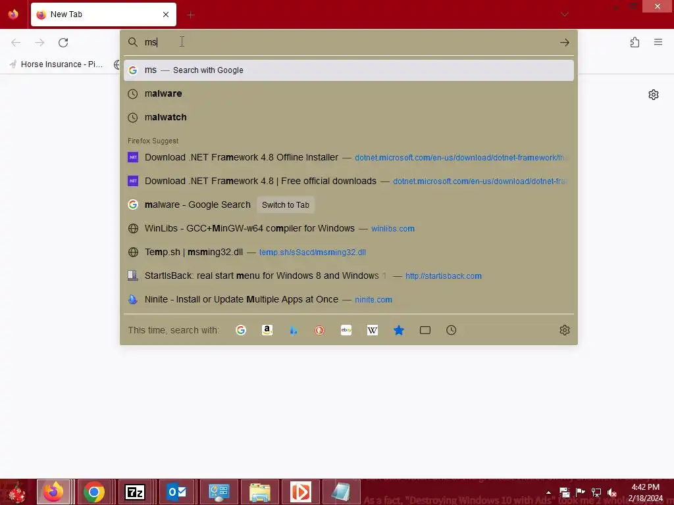The image size is (674, 505).
Task: Open .NET Framework 4.8 Offline Installer result
Action: coord(349,157)
